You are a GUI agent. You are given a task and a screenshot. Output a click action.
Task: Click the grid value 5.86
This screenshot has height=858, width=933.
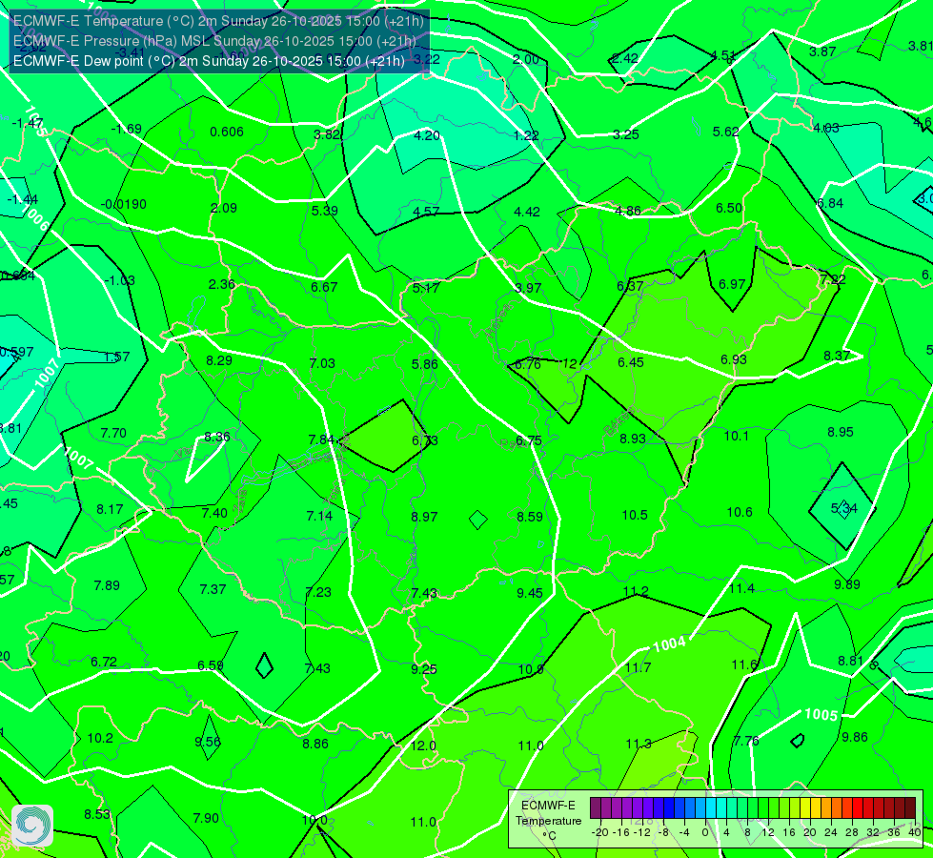tap(425, 364)
